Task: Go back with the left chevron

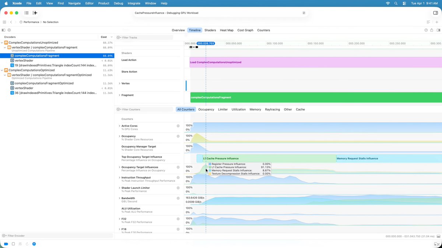Action: coord(11,22)
